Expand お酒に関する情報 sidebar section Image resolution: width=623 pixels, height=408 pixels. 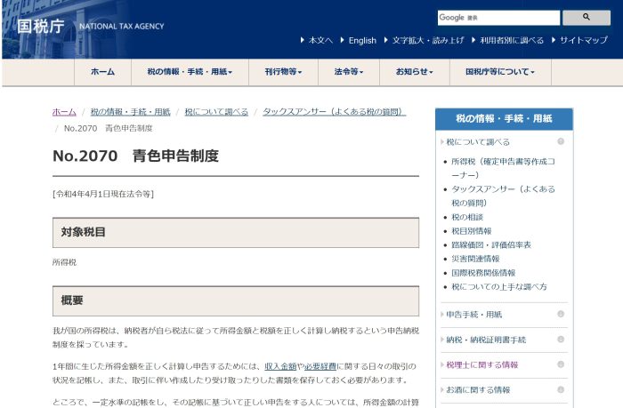(x=478, y=390)
